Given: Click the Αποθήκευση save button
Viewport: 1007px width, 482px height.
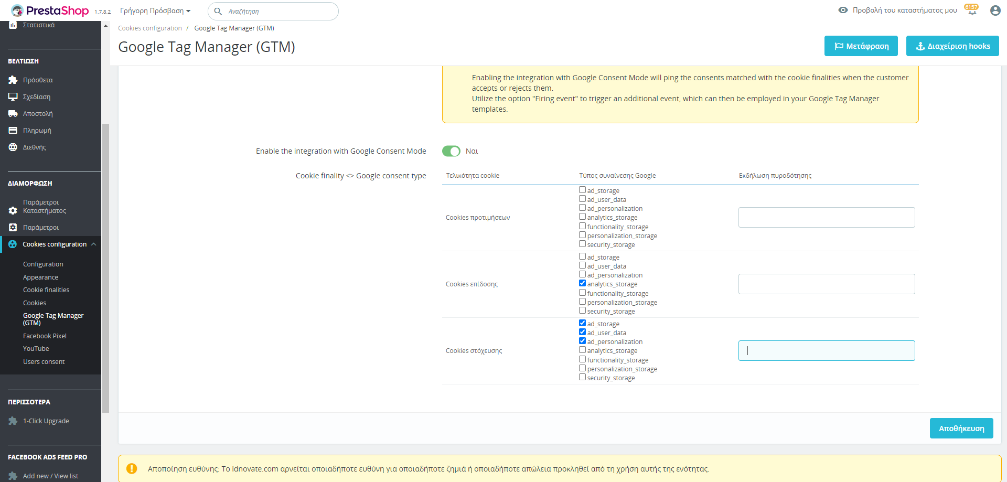Looking at the screenshot, I should [961, 429].
